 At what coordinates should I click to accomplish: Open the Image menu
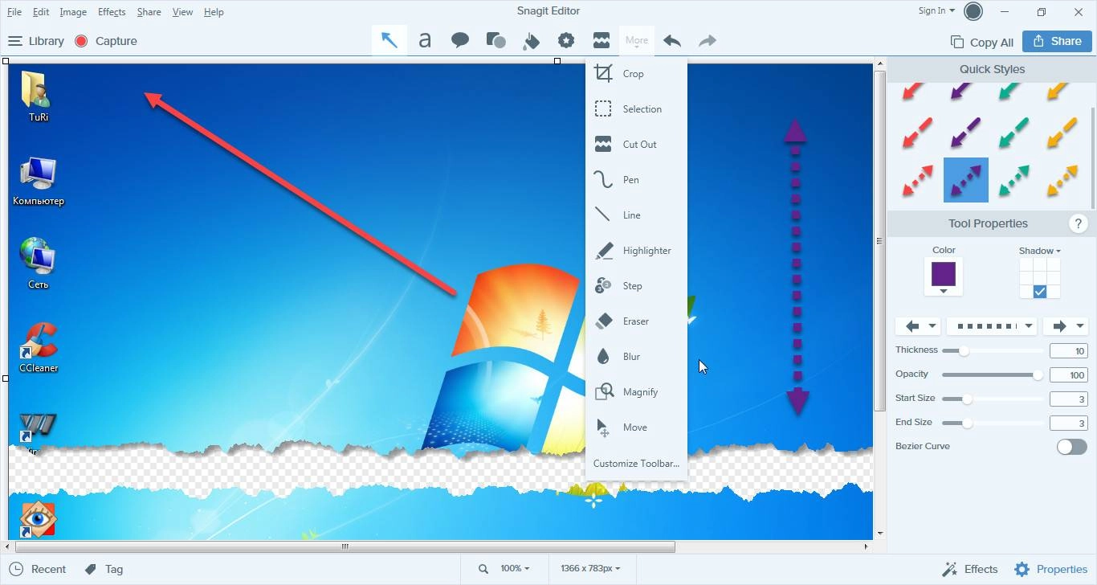click(73, 12)
